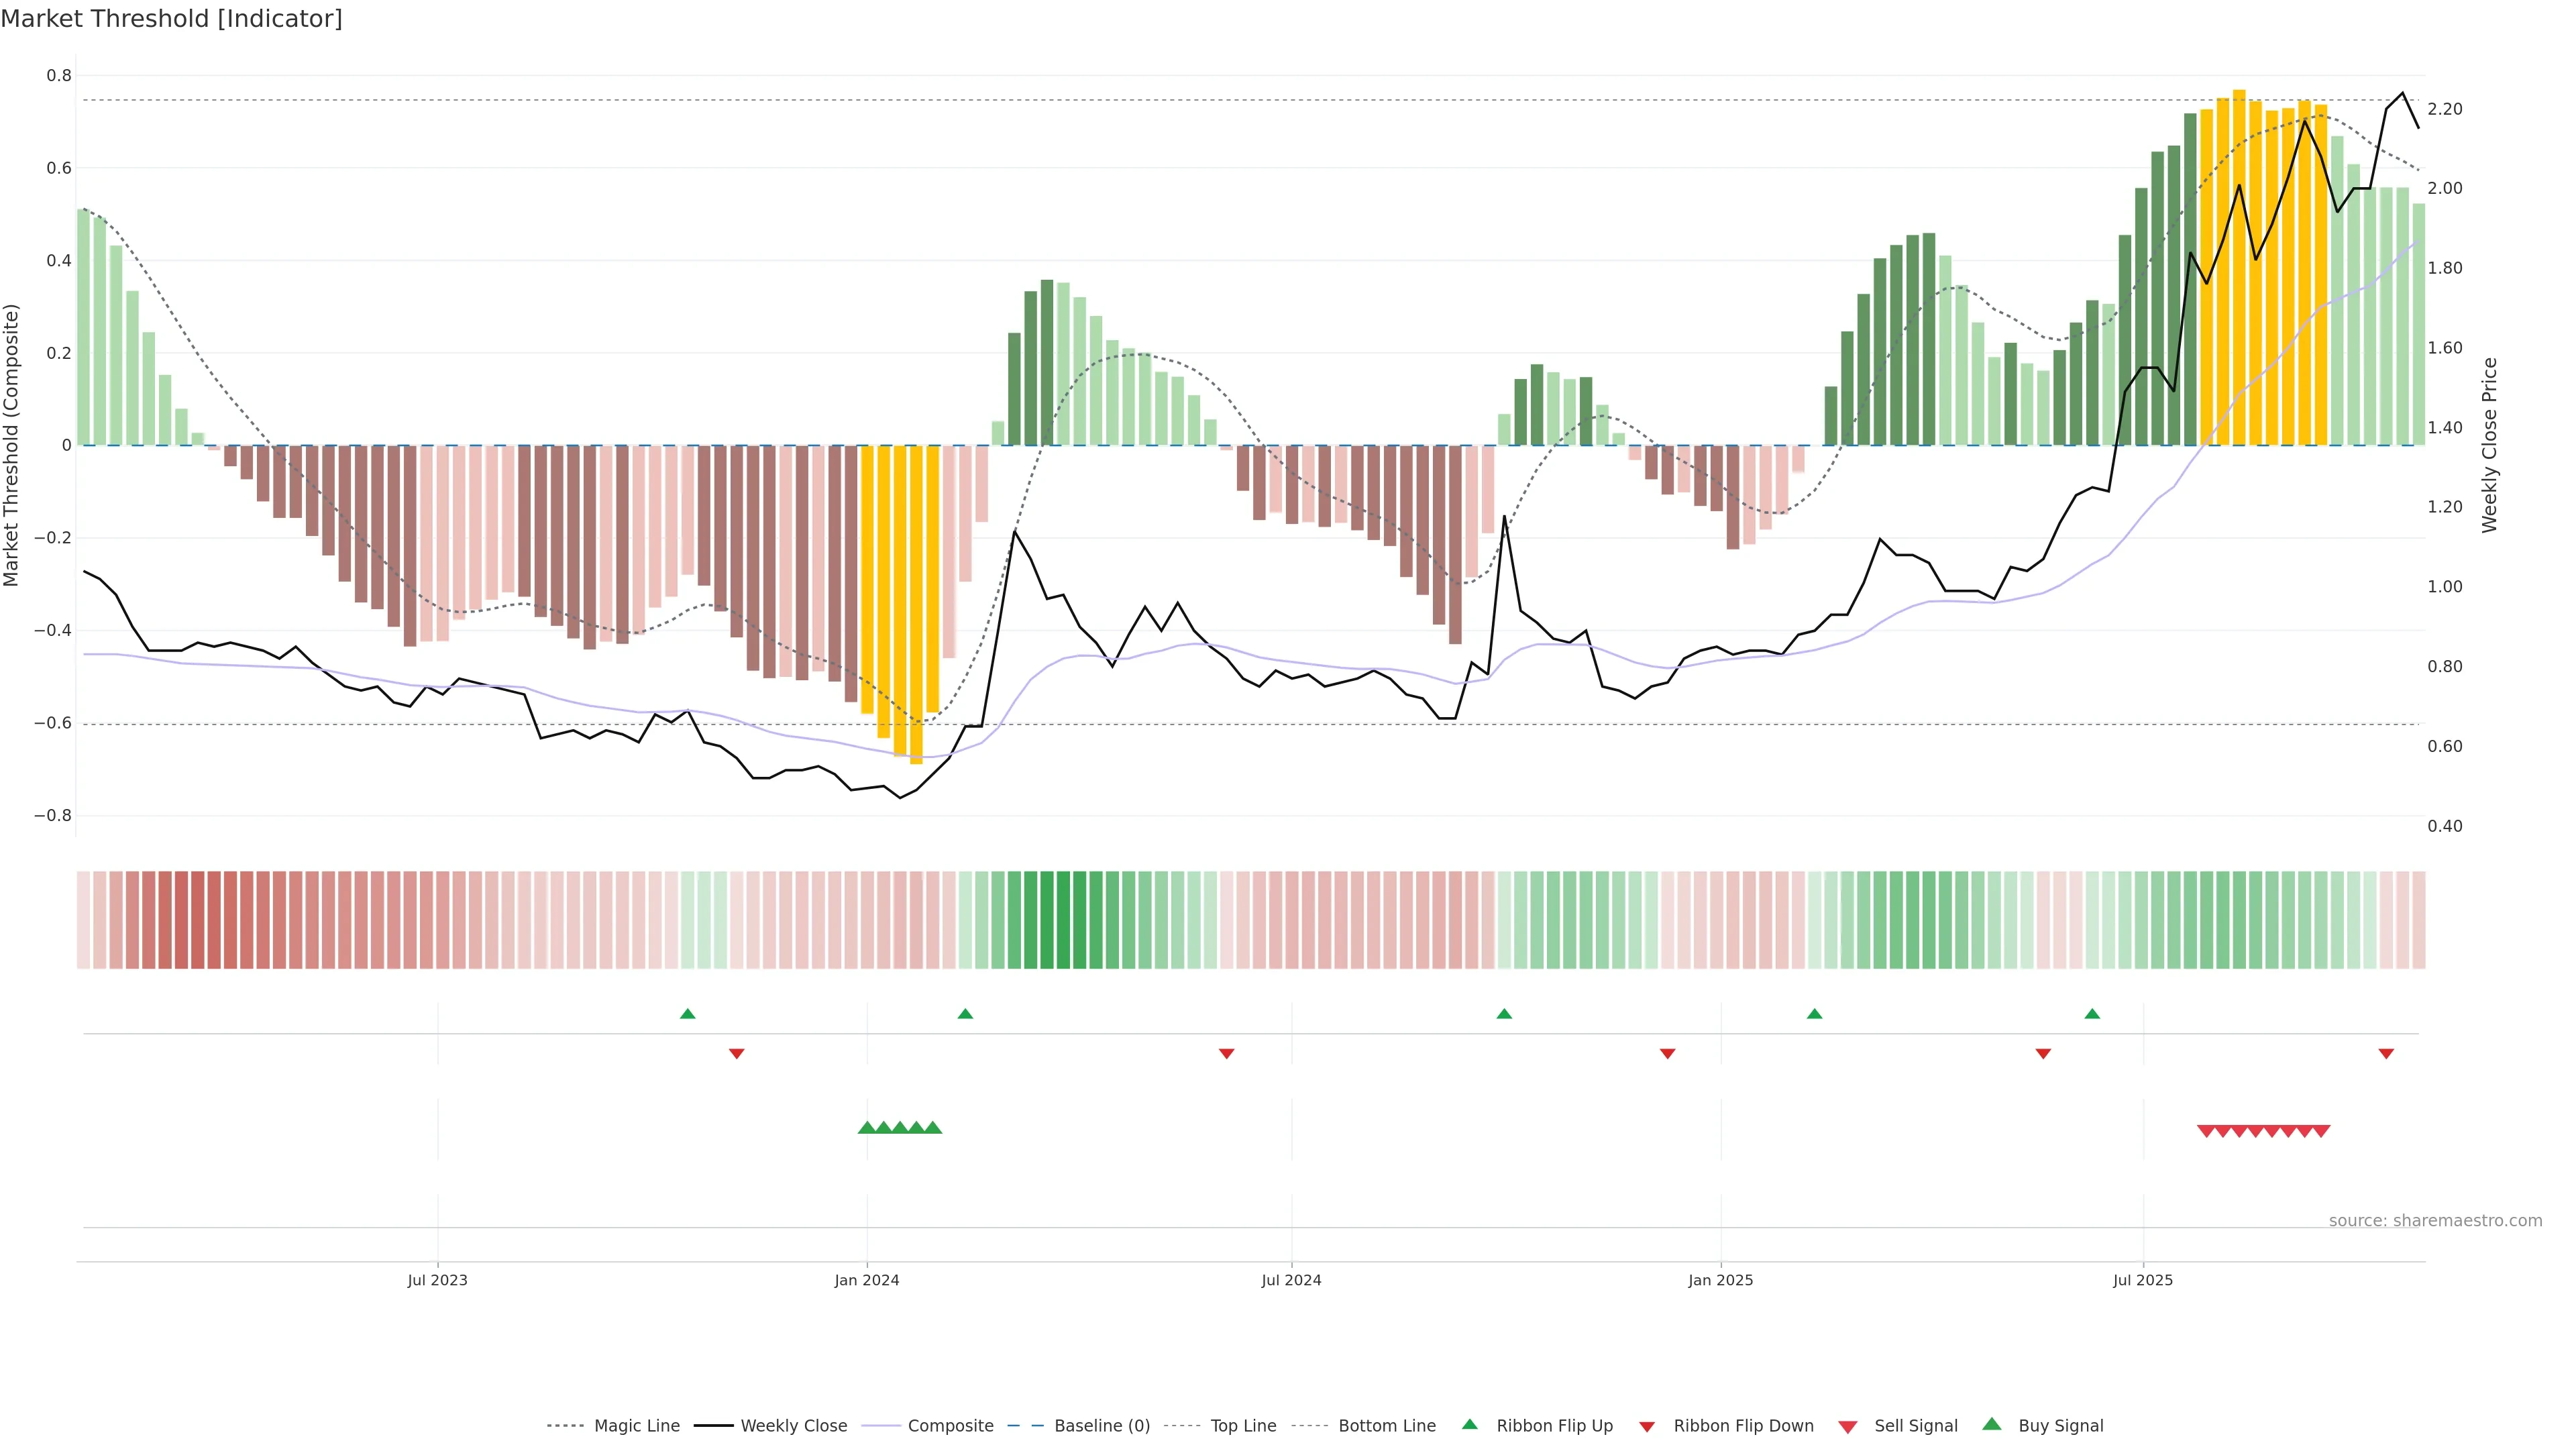Click the Ribbon Flip Down legend triangle icon
Viewport: 2576px width, 1449px height.
(x=1646, y=1426)
